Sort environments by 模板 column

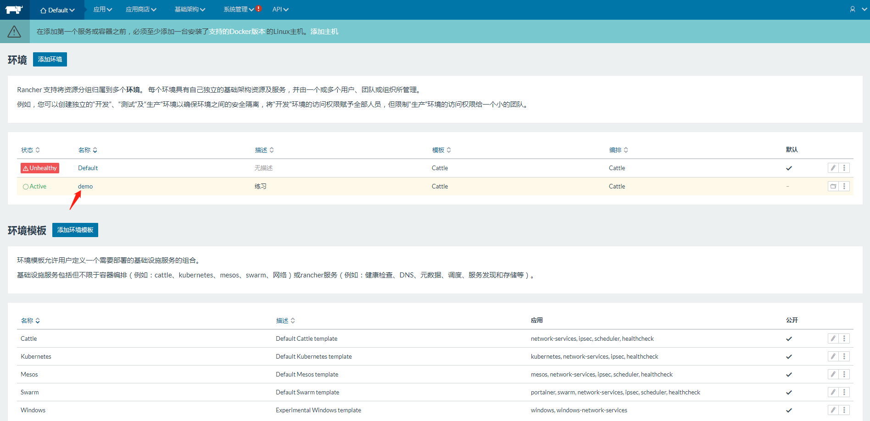(442, 150)
